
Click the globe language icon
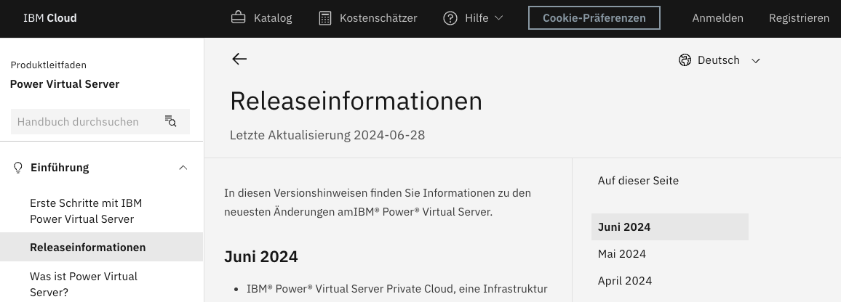click(685, 60)
